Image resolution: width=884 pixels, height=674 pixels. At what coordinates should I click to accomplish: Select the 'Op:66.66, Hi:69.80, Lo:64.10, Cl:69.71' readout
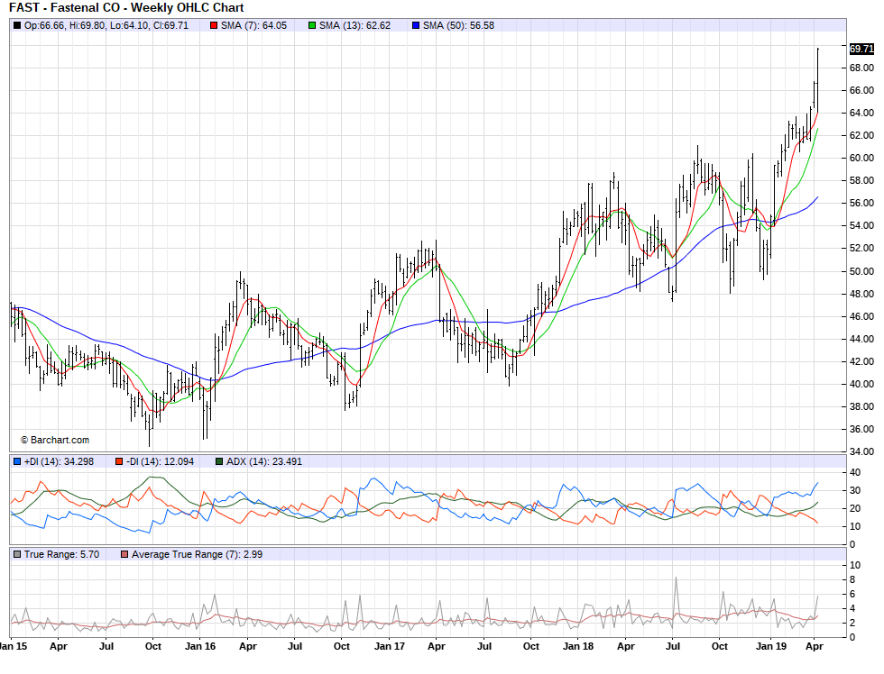click(106, 25)
